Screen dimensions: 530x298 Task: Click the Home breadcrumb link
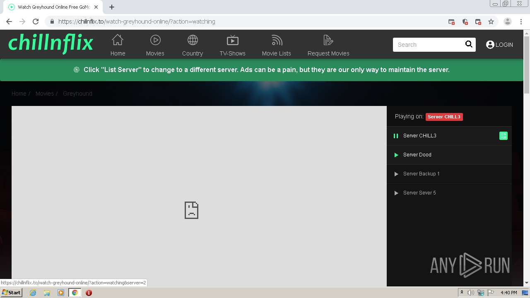(19, 94)
